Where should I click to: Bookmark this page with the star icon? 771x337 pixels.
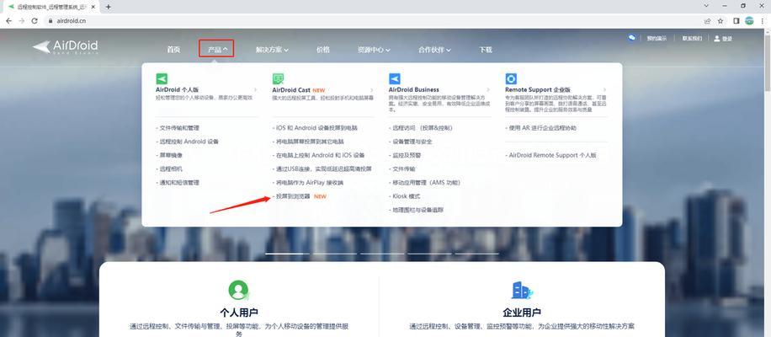coord(720,21)
